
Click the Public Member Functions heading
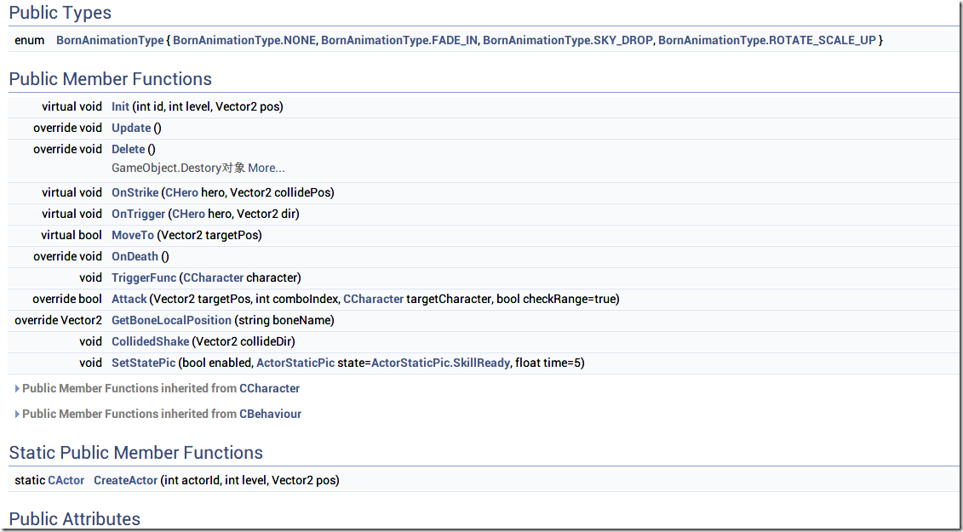[111, 79]
